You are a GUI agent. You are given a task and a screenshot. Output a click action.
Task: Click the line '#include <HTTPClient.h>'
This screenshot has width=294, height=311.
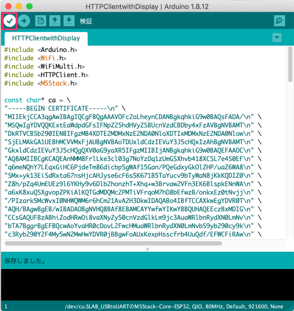47,75
